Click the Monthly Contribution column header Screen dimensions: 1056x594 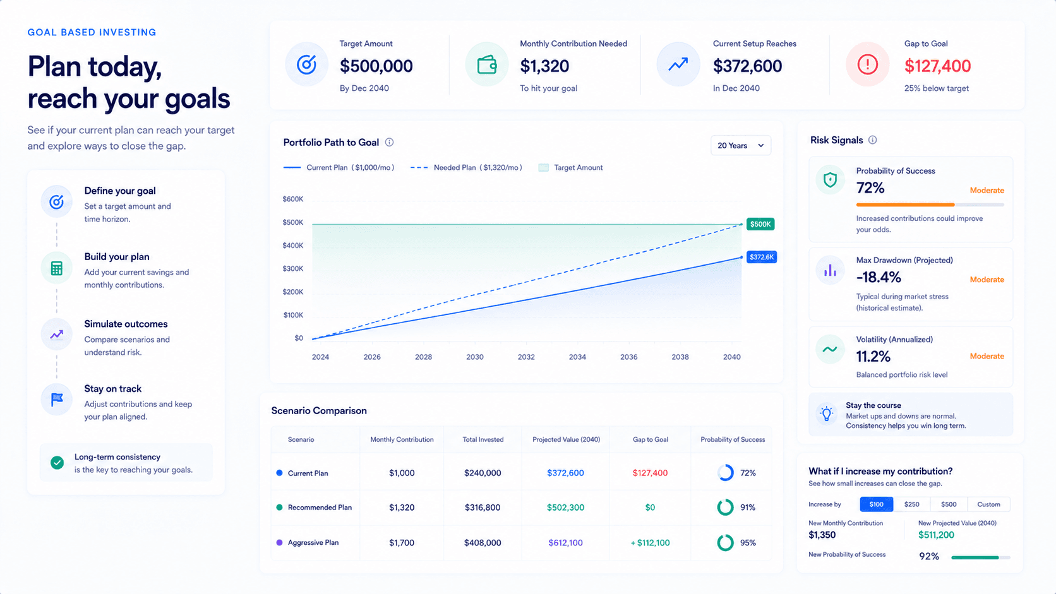click(x=402, y=440)
